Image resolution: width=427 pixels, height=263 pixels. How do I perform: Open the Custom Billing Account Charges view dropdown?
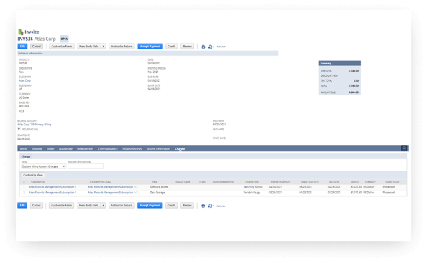tap(44, 166)
